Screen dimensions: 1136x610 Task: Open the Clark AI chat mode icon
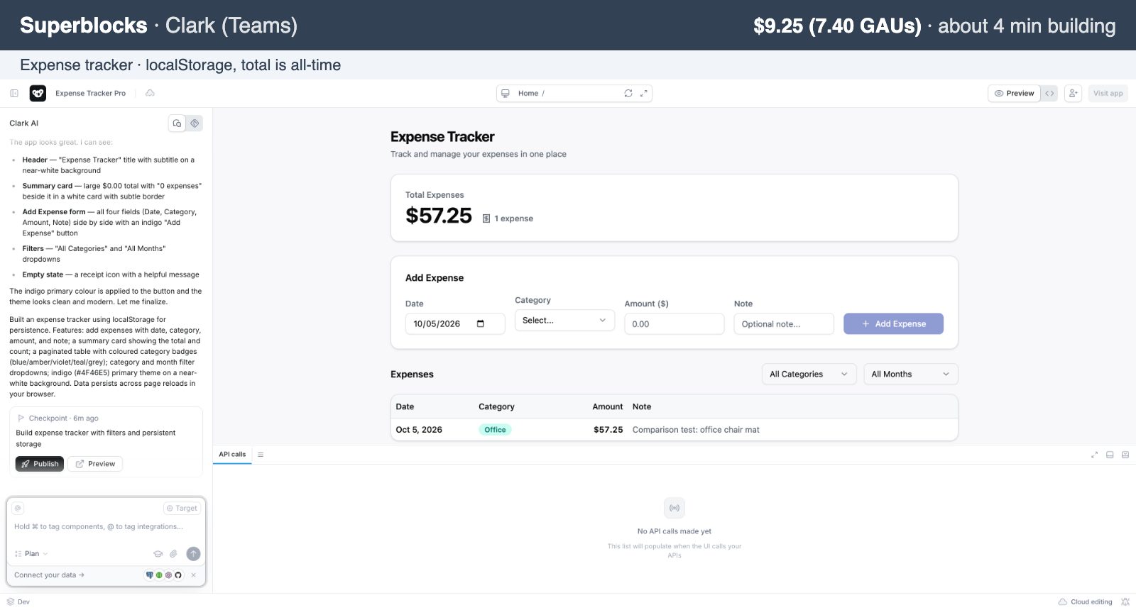click(x=177, y=123)
